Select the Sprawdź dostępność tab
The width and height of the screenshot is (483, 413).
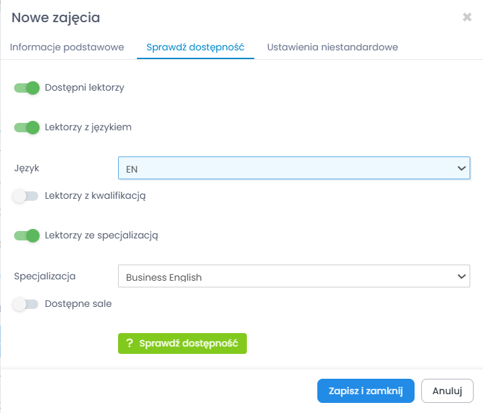[195, 48]
